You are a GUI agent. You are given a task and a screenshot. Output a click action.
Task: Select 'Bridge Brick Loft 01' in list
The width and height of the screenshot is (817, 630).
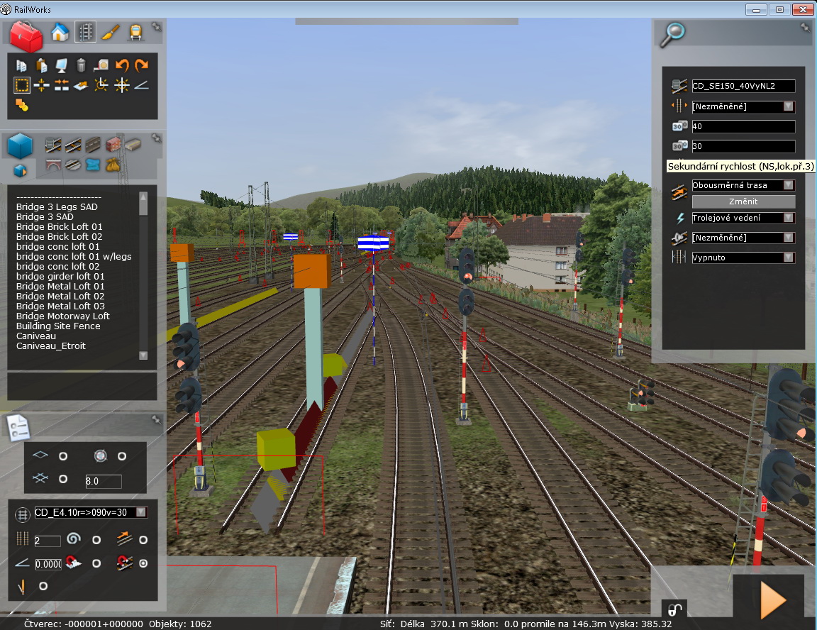pyautogui.click(x=59, y=227)
